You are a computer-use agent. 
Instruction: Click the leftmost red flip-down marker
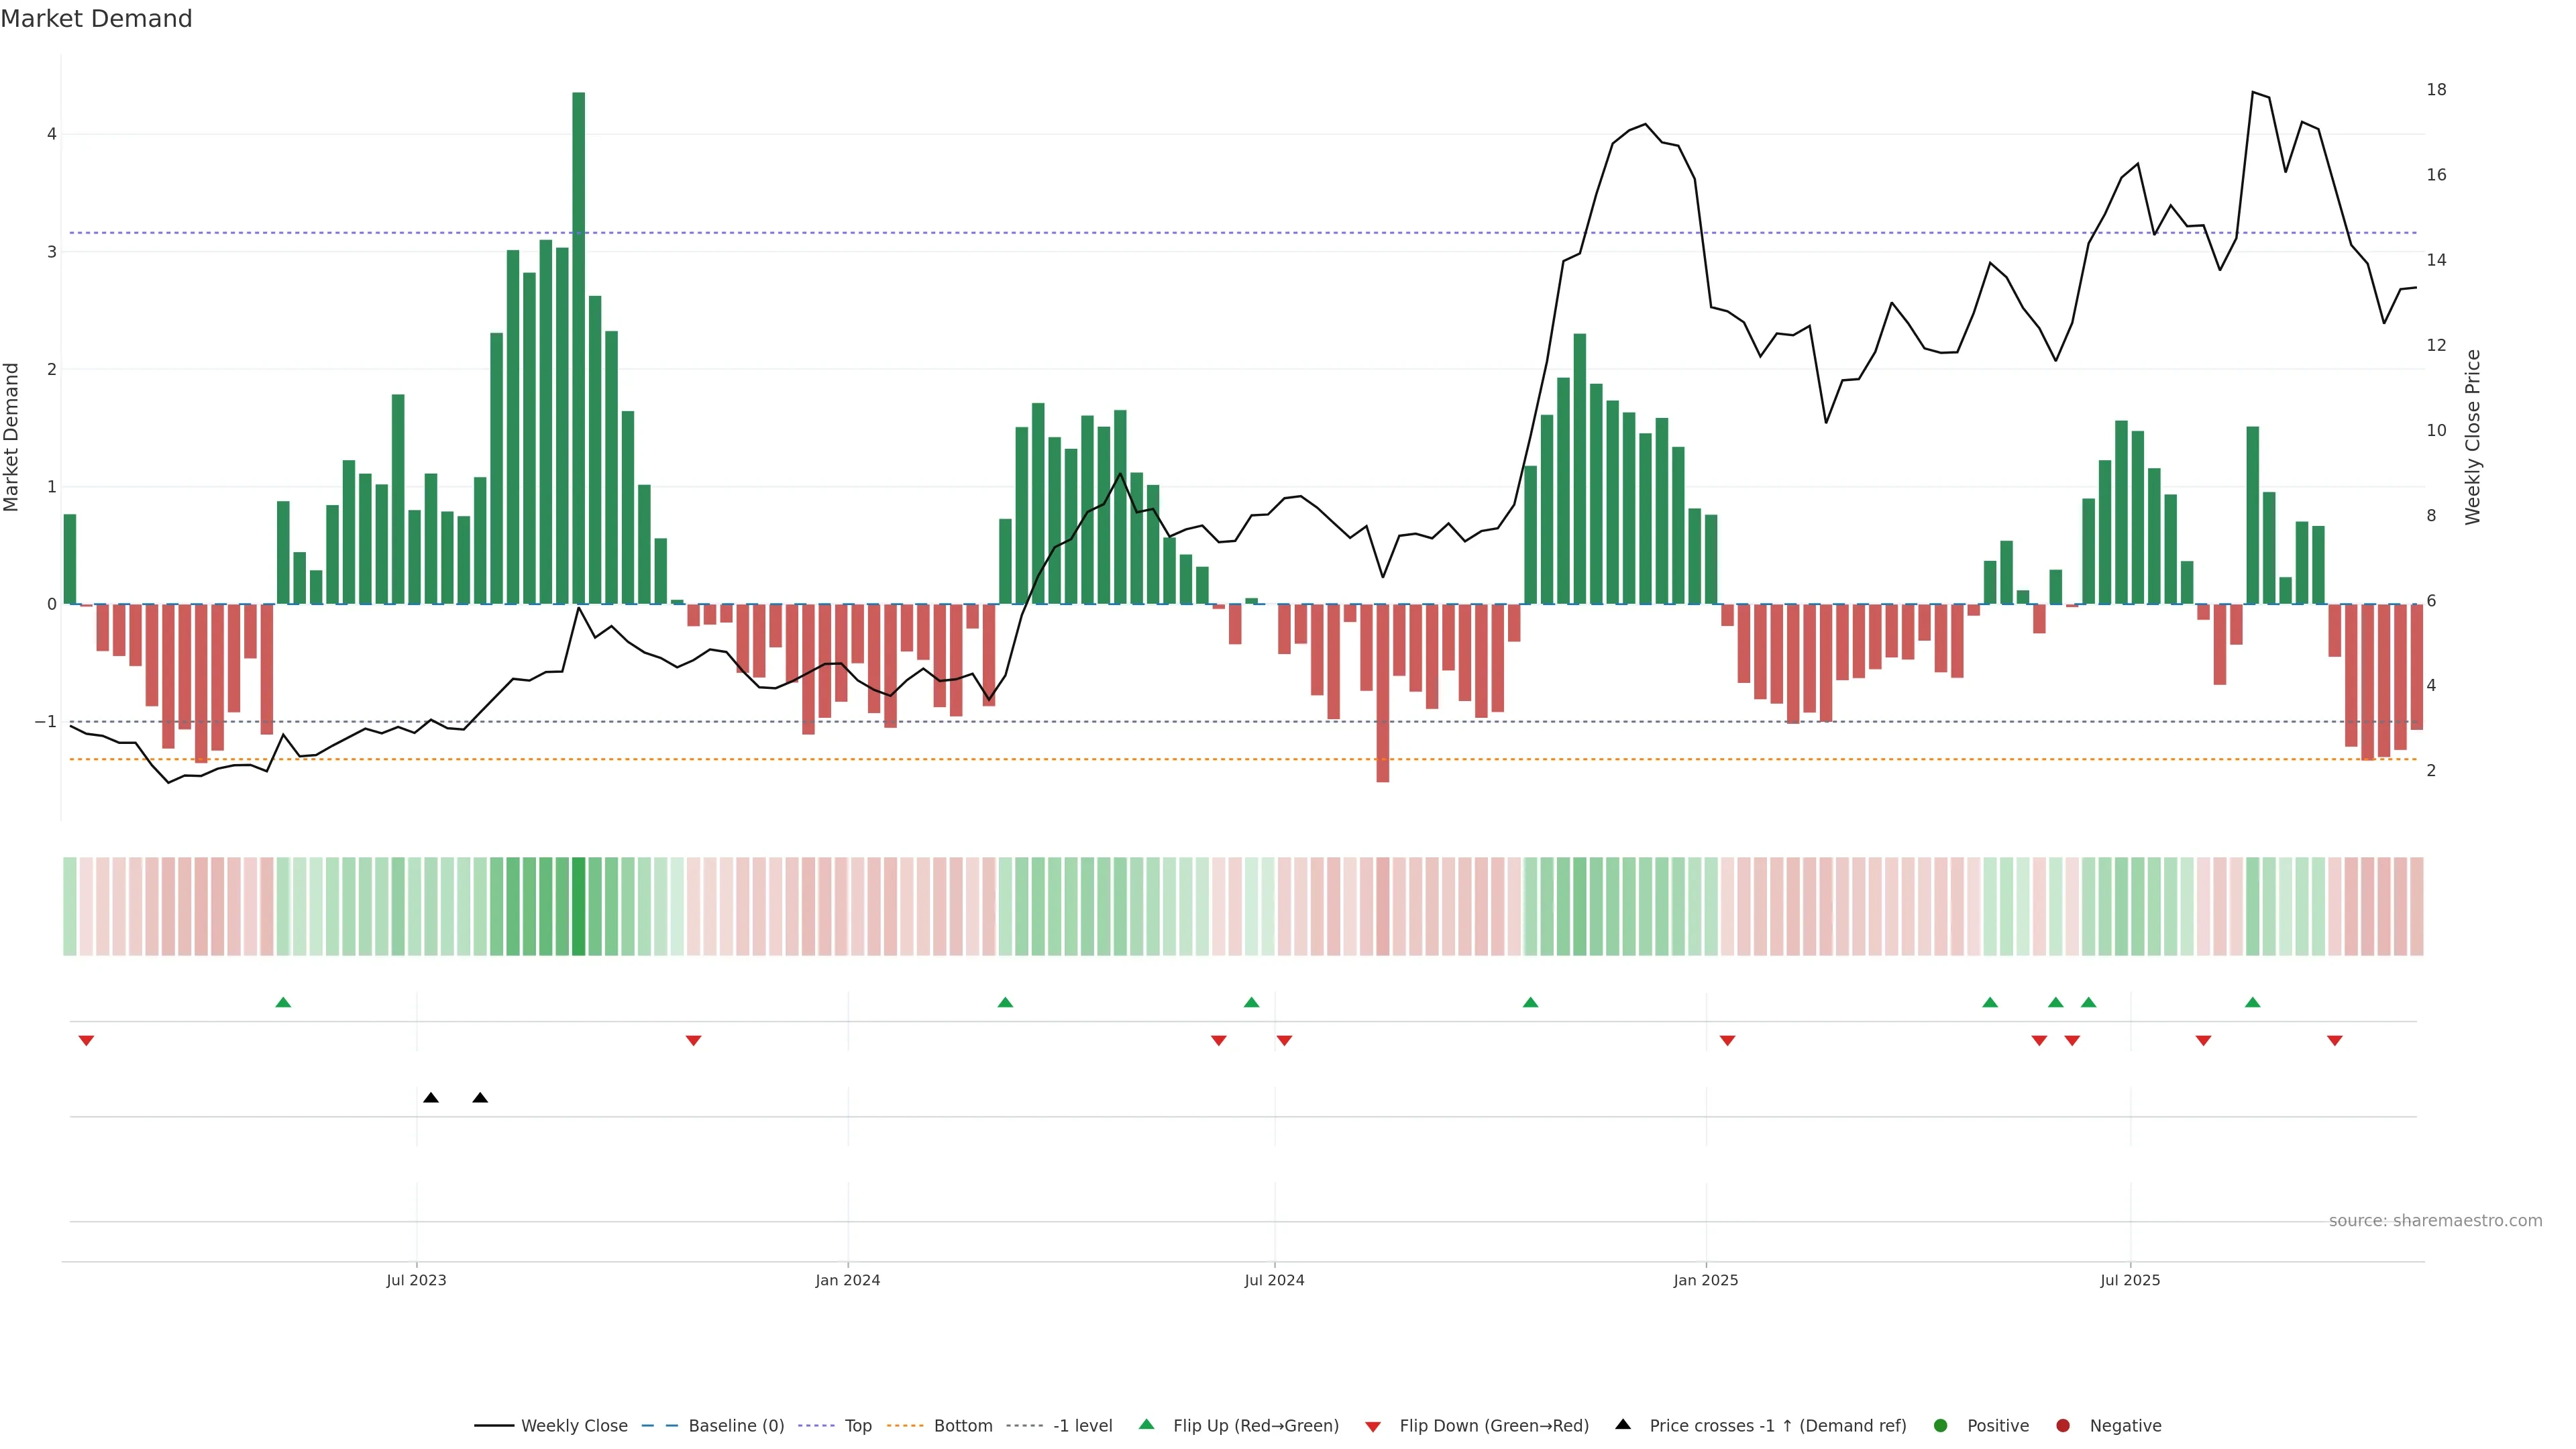pyautogui.click(x=86, y=1041)
